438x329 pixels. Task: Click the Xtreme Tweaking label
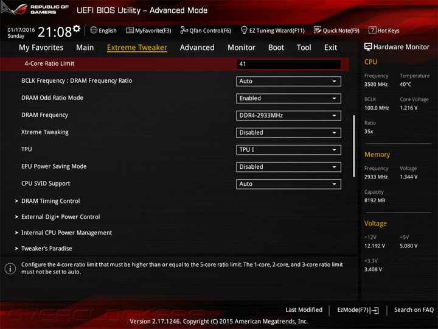[x=44, y=132]
